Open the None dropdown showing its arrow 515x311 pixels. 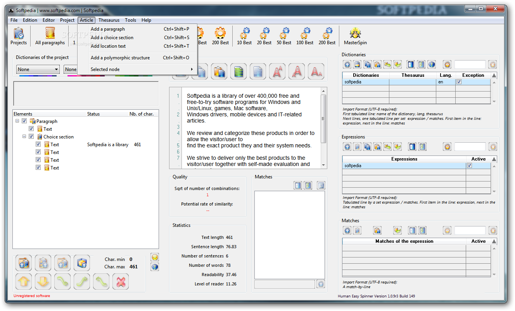(x=38, y=69)
